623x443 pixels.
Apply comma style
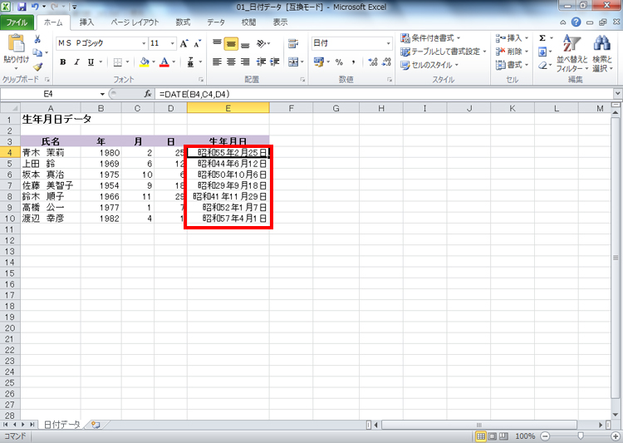353,62
